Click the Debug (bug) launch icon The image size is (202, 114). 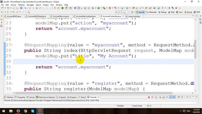tap(93, 8)
